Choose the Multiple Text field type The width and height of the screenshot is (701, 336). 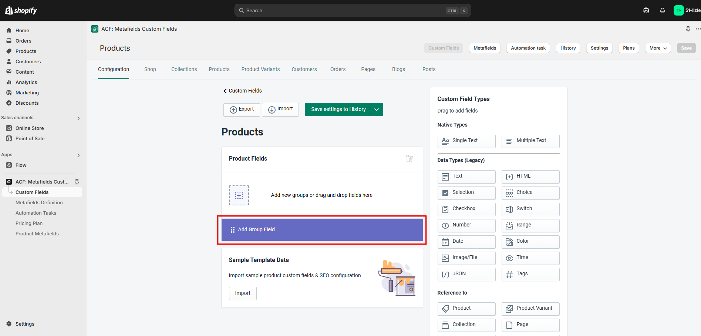pos(530,141)
